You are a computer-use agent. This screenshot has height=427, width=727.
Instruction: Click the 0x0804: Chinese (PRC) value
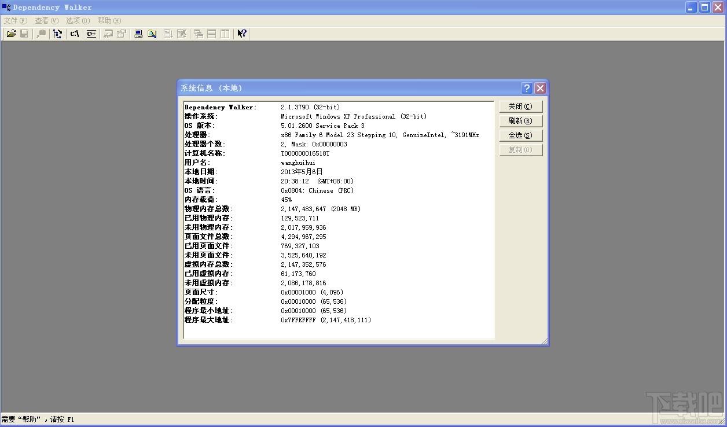[x=317, y=190]
